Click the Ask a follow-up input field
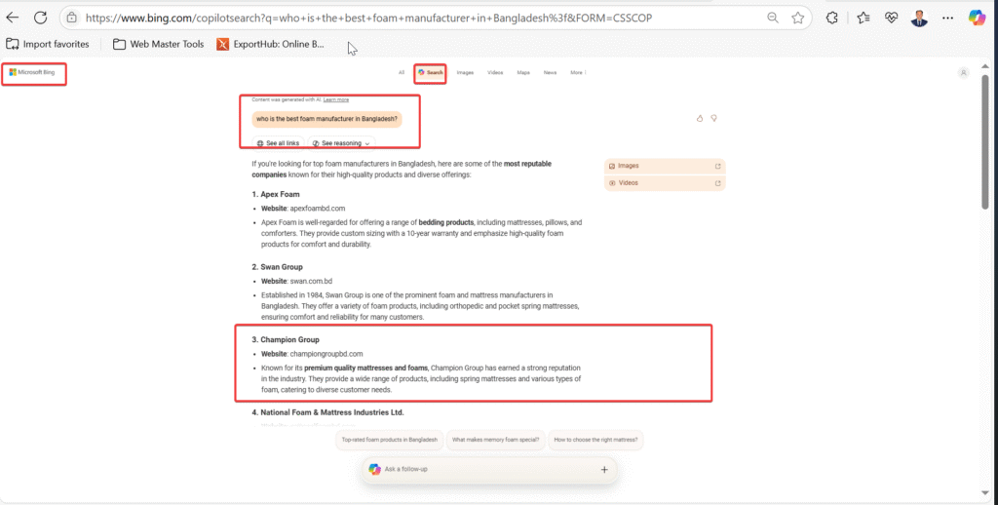The width and height of the screenshot is (998, 505). pyautogui.click(x=478, y=469)
